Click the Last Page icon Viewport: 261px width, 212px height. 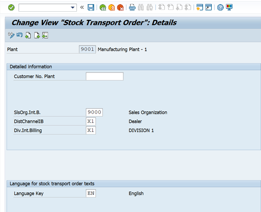pos(188,7)
